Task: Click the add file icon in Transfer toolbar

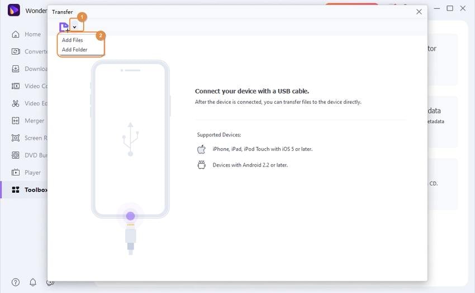Action: coord(64,27)
